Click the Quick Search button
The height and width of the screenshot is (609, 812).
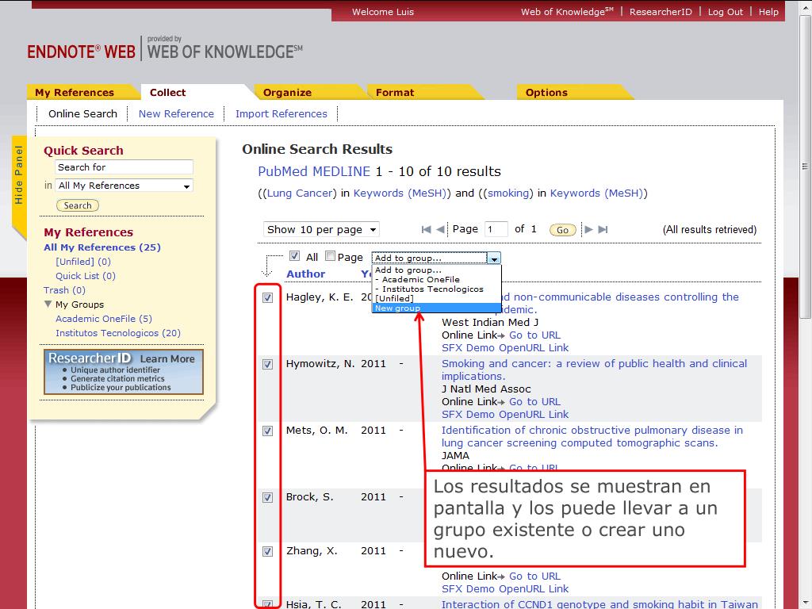78,205
